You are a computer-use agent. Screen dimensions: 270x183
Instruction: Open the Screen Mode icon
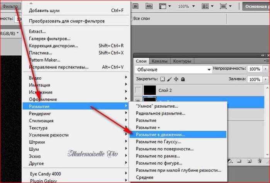(223, 7)
